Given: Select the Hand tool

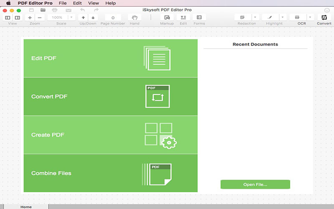Looking at the screenshot, I should click(134, 18).
